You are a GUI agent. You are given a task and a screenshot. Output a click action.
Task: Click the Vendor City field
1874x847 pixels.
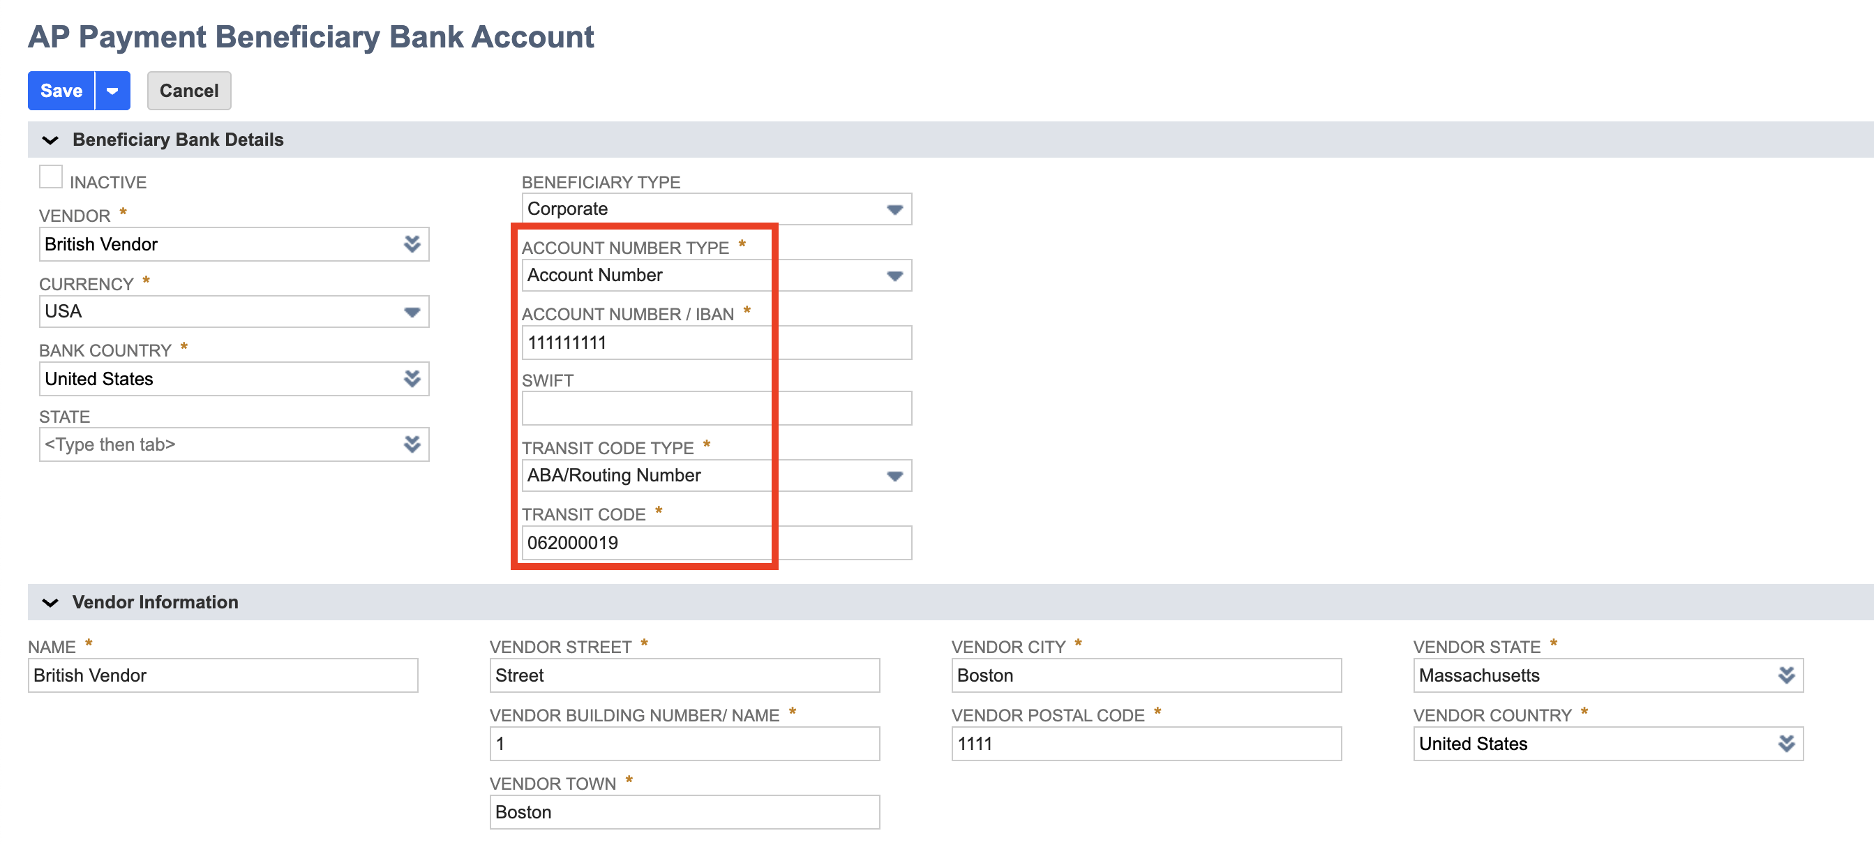(x=1146, y=675)
